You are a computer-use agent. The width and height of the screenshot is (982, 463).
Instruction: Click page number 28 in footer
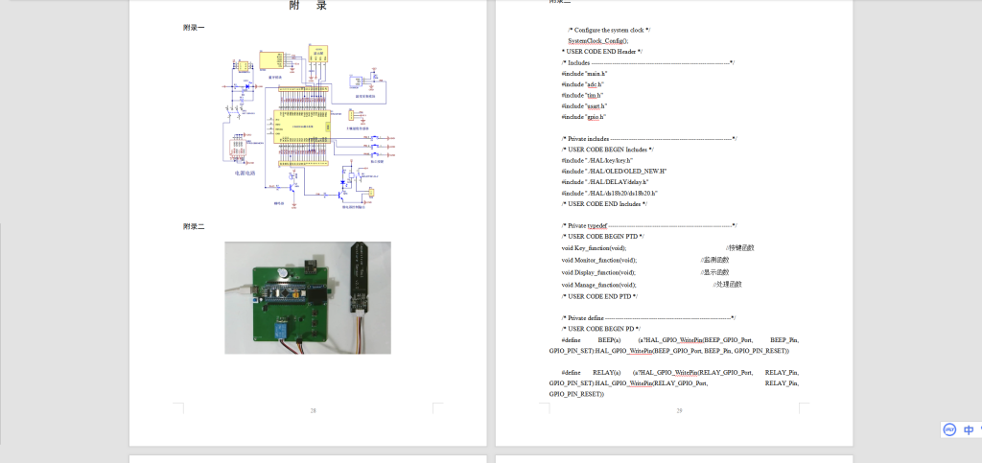click(x=313, y=410)
